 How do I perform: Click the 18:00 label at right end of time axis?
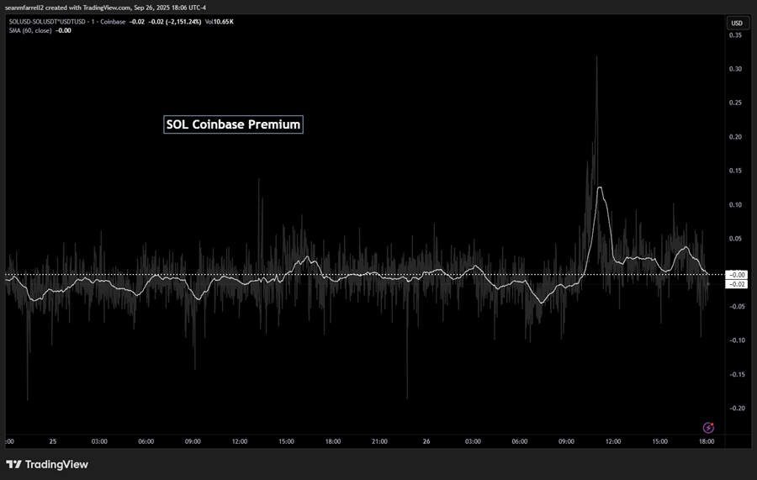[707, 440]
